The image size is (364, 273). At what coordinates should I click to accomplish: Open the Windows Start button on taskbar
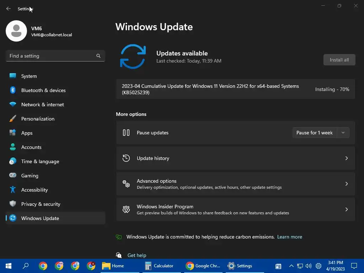(x=9, y=266)
